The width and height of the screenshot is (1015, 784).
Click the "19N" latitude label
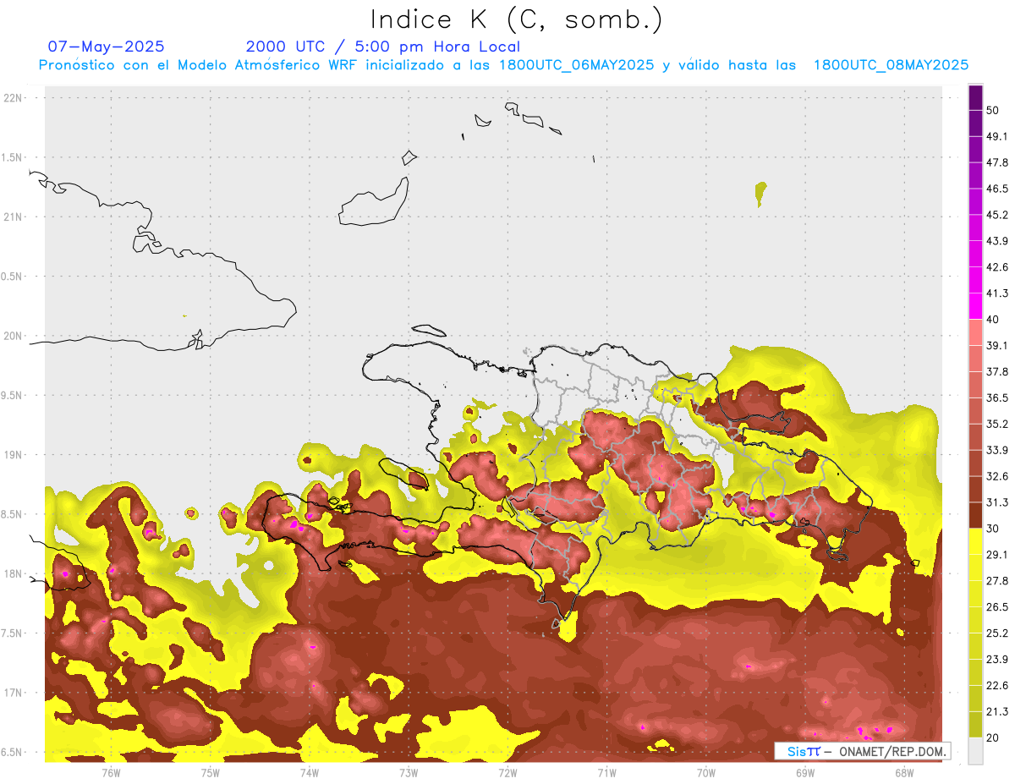tap(14, 454)
